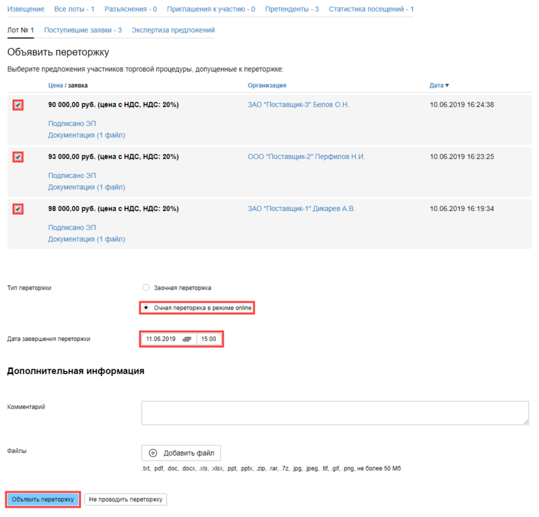Switch to Поступившие заявки - 3 tab

[83, 30]
